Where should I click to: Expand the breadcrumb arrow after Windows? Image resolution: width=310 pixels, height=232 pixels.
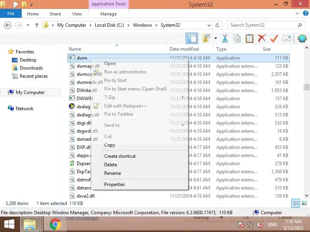coord(157,25)
